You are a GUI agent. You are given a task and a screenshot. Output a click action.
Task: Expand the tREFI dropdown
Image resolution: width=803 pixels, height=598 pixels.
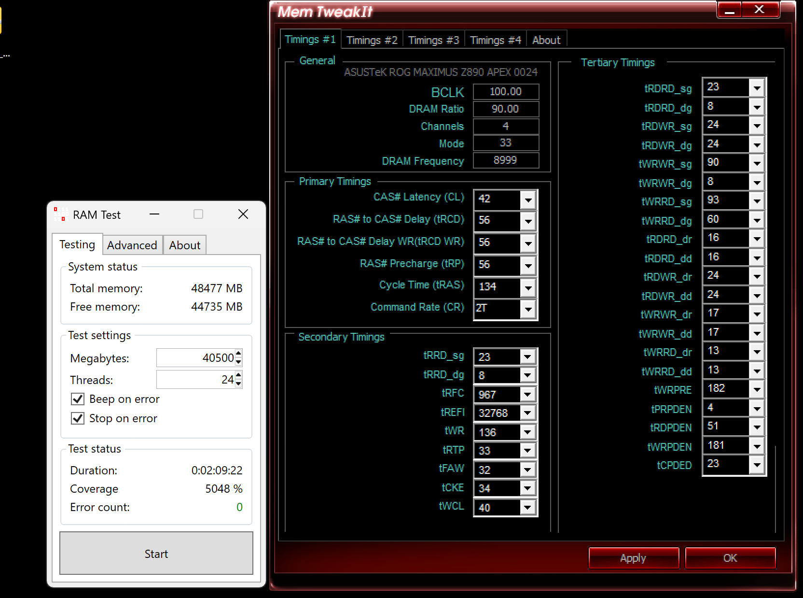[x=527, y=413]
